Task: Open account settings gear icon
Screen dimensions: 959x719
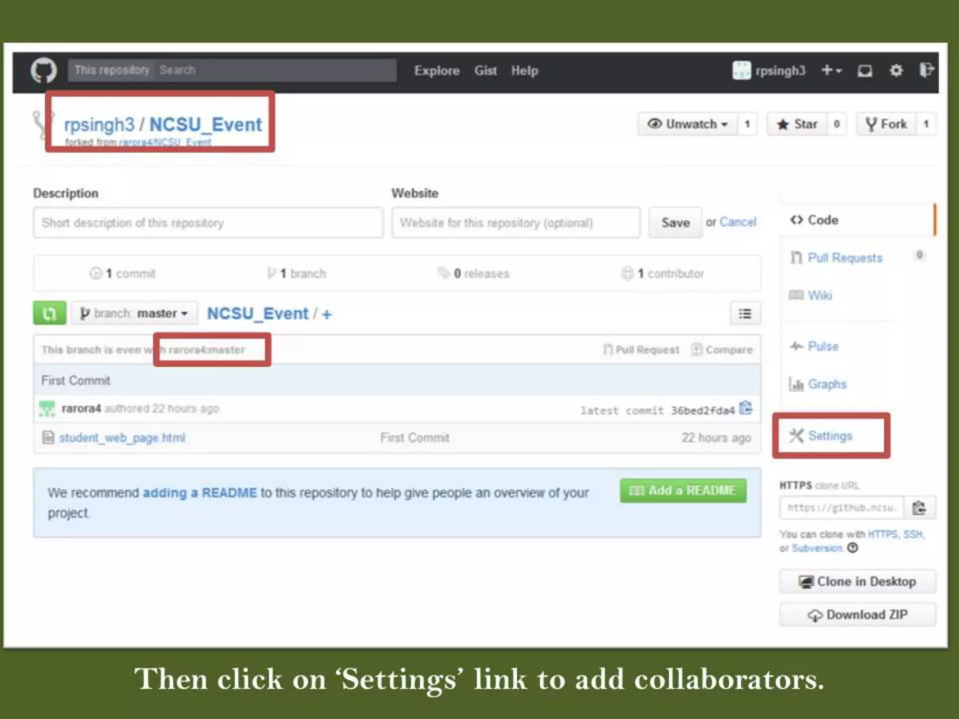Action: tap(896, 71)
